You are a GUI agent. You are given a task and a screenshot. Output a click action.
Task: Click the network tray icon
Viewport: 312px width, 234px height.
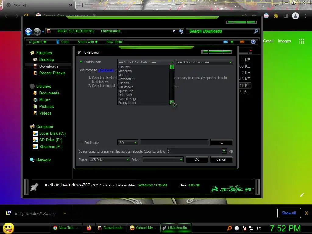[251, 228]
